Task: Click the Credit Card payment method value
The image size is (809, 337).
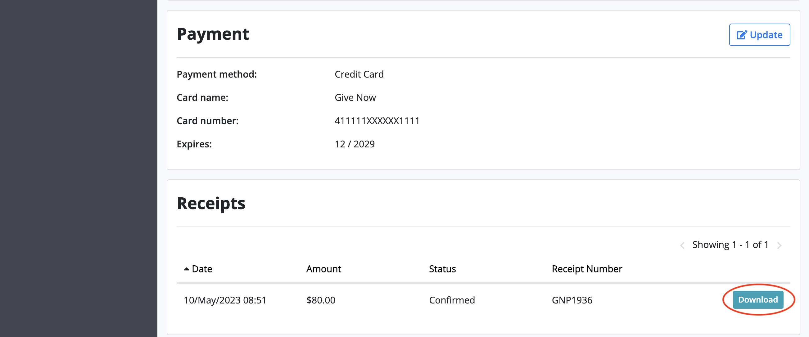Action: pos(359,74)
